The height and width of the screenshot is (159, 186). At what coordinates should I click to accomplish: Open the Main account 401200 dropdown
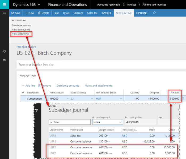pyautogui.click(x=67, y=98)
